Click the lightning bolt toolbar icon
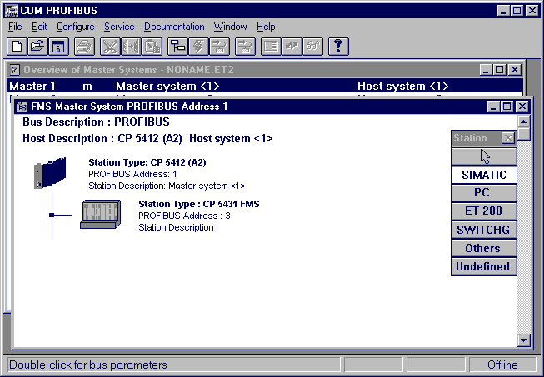Screen dimensions: 544x377 pyautogui.click(x=198, y=47)
